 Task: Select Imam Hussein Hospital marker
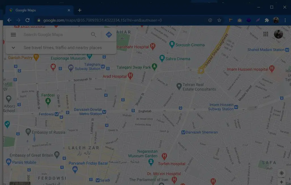[272, 69]
